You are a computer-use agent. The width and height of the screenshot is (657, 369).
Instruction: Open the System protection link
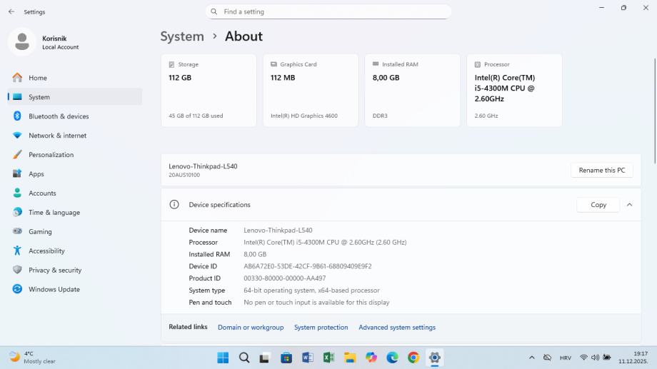tap(321, 328)
